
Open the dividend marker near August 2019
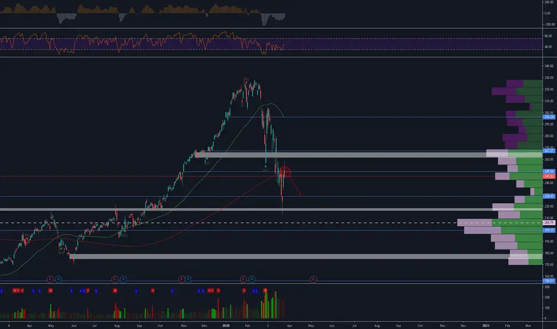click(x=123, y=279)
